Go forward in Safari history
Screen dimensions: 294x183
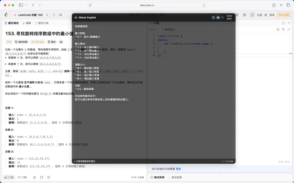[40, 5]
